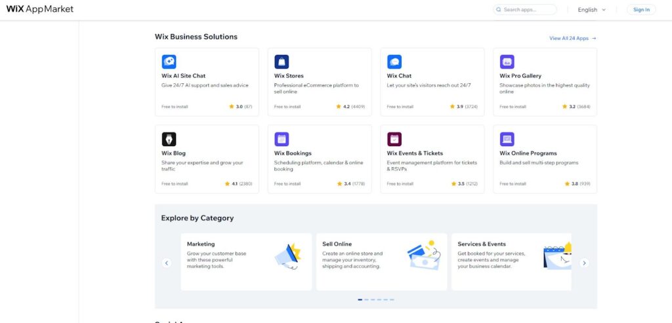This screenshot has width=672, height=323.
Task: Open the Wix Online Programs icon
Action: click(507, 139)
